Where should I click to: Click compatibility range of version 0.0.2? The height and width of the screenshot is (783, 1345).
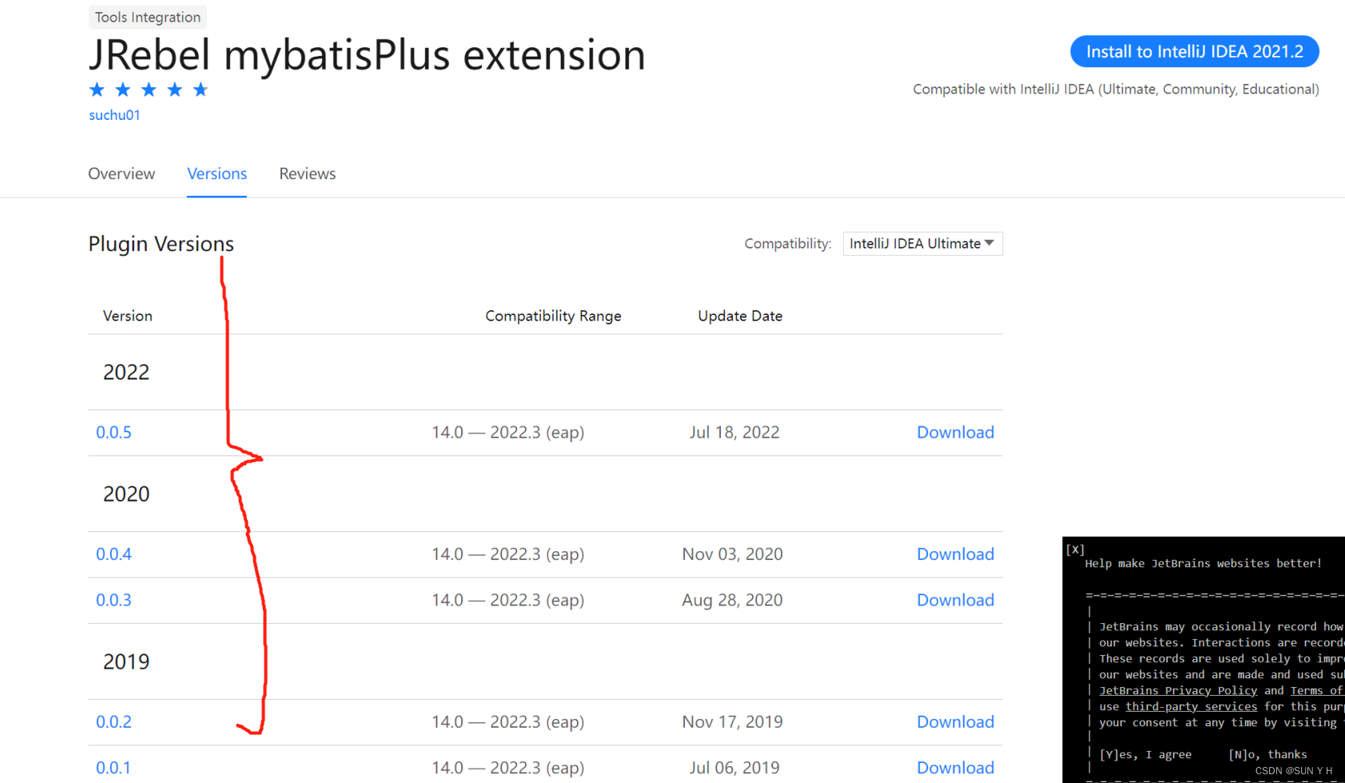[x=508, y=722]
